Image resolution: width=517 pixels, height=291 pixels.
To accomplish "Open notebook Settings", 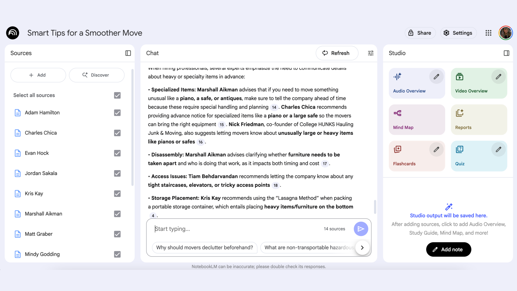I will coord(458,33).
